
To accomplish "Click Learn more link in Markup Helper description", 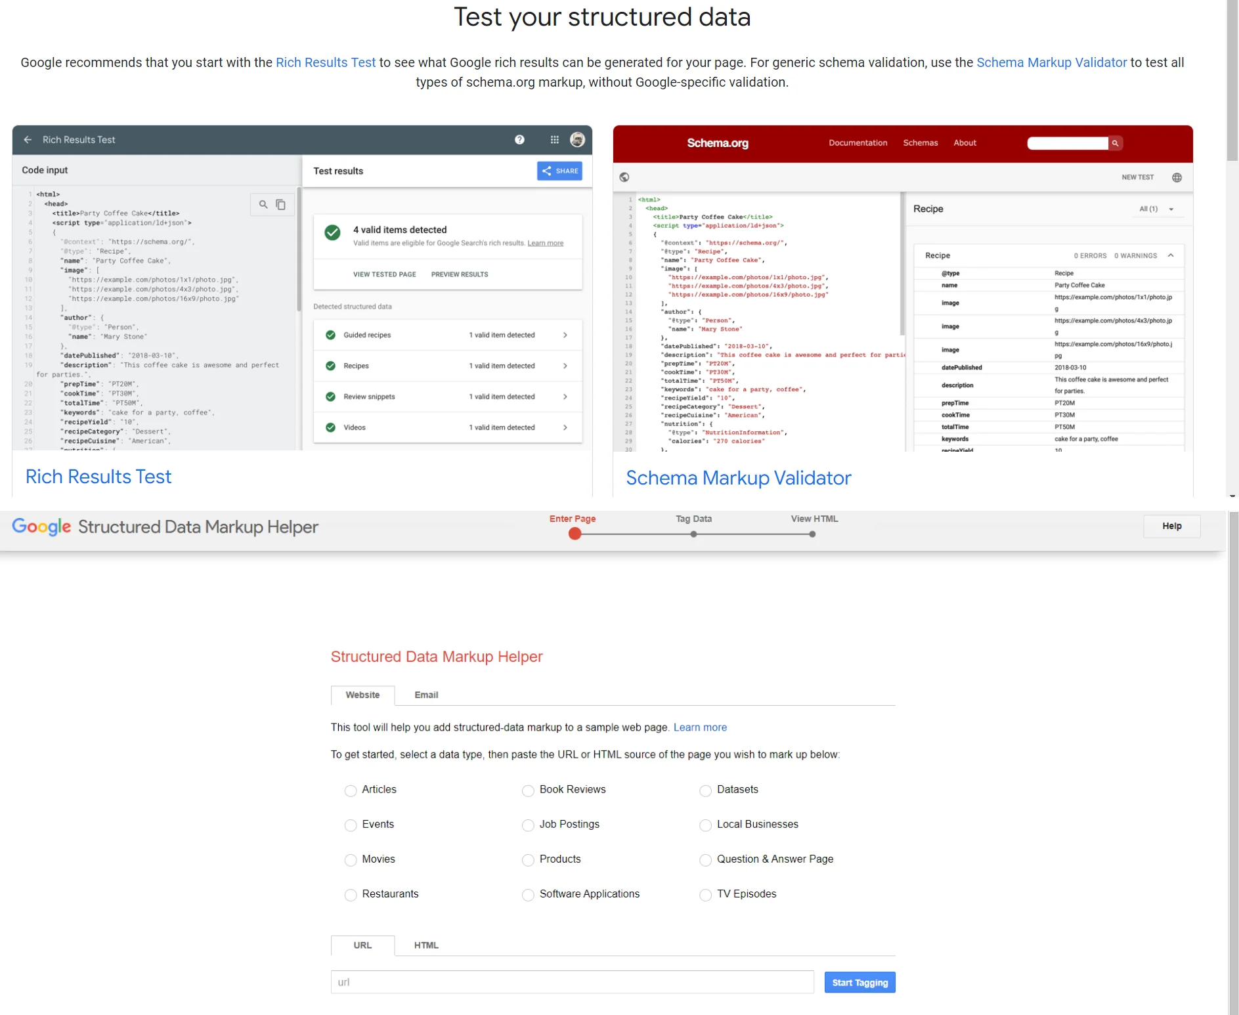I will pos(700,727).
